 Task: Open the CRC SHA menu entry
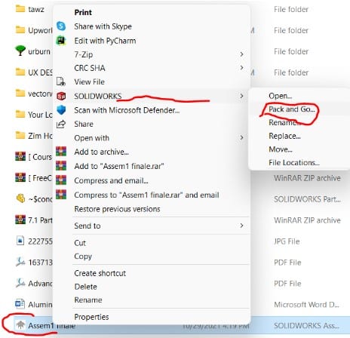click(90, 68)
